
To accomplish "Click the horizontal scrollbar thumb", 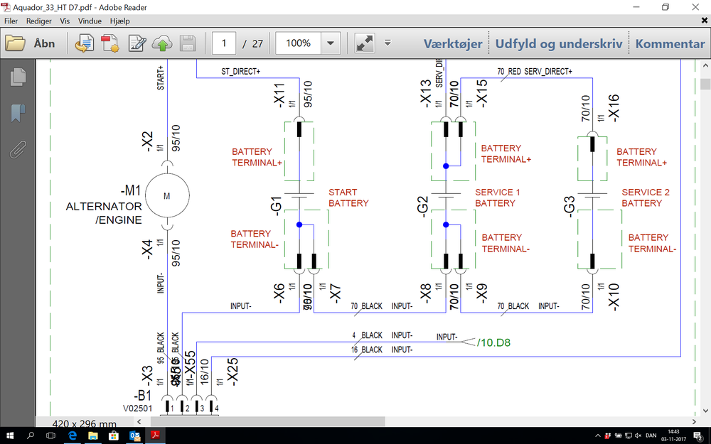I will pyautogui.click(x=267, y=421).
